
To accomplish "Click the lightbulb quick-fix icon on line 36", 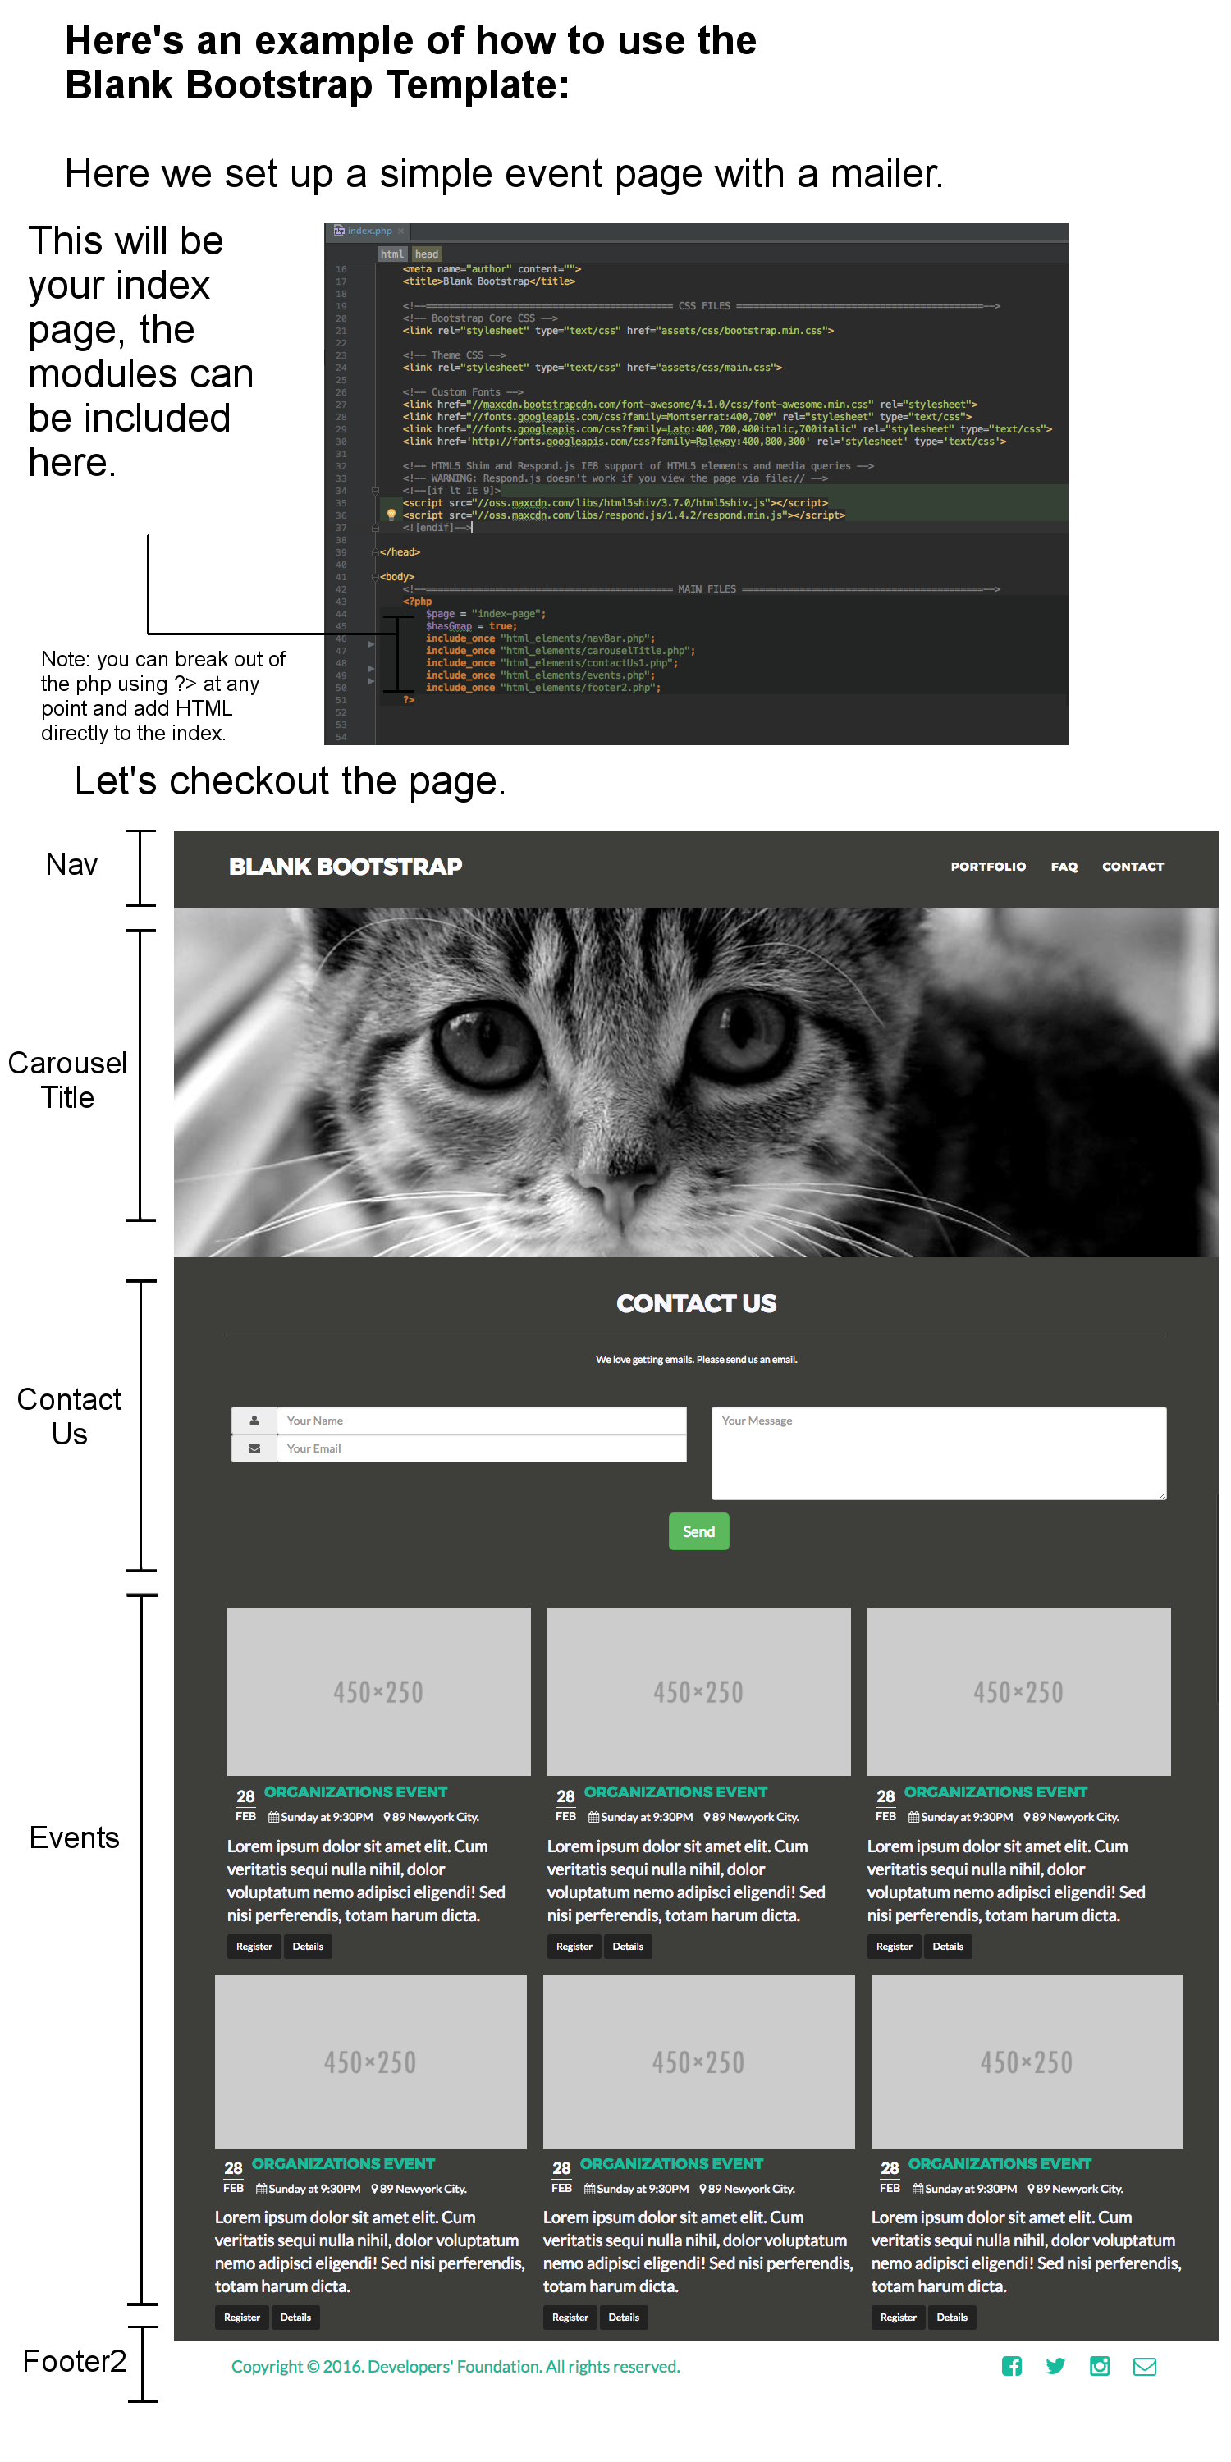I will click(x=391, y=515).
